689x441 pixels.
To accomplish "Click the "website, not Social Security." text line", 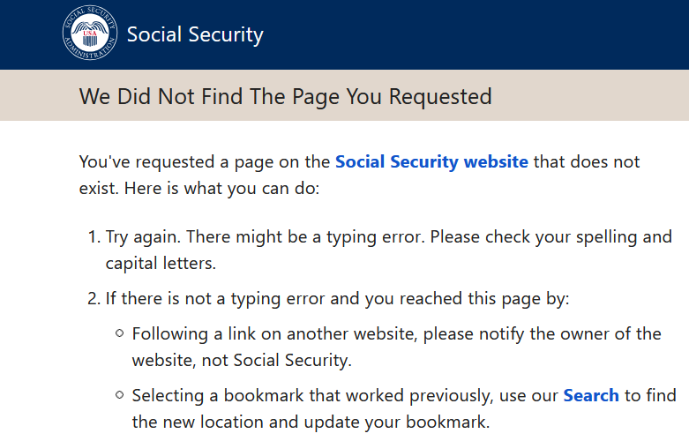I will (x=241, y=361).
